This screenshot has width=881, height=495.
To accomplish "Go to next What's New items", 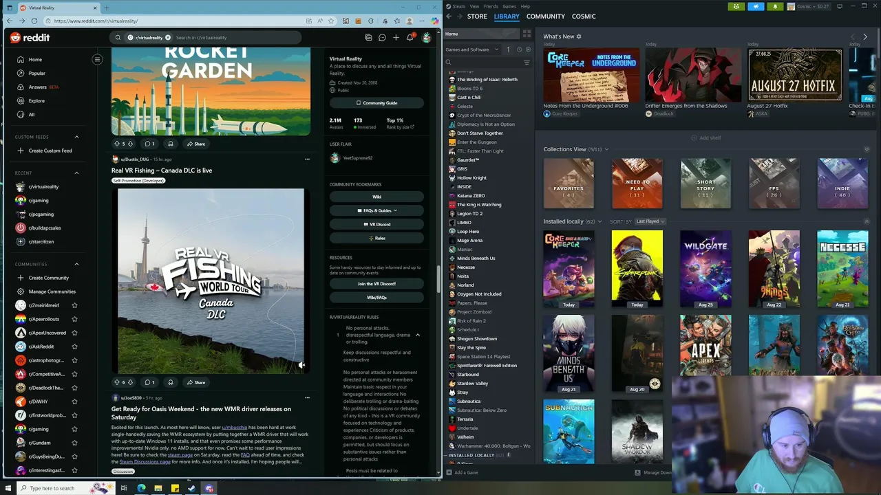I will coord(865,36).
